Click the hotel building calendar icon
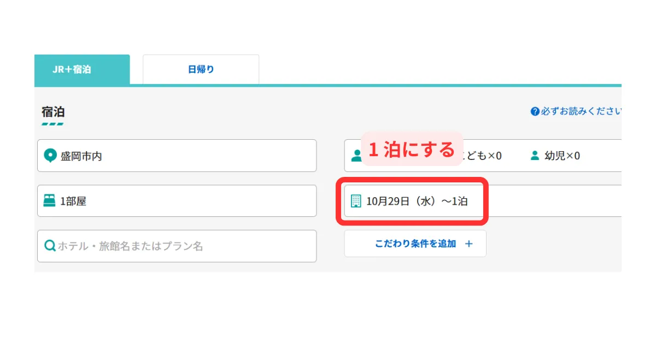This screenshot has height=344, width=656. (356, 201)
